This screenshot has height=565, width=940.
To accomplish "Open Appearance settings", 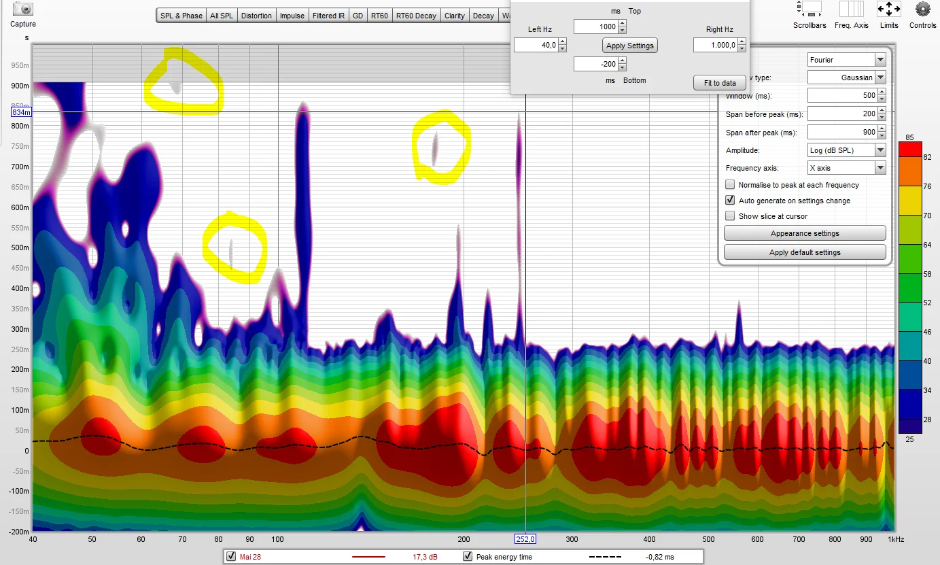I will [x=805, y=233].
